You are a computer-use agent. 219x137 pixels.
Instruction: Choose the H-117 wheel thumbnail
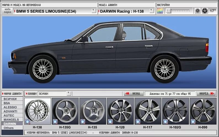(x=148, y=111)
